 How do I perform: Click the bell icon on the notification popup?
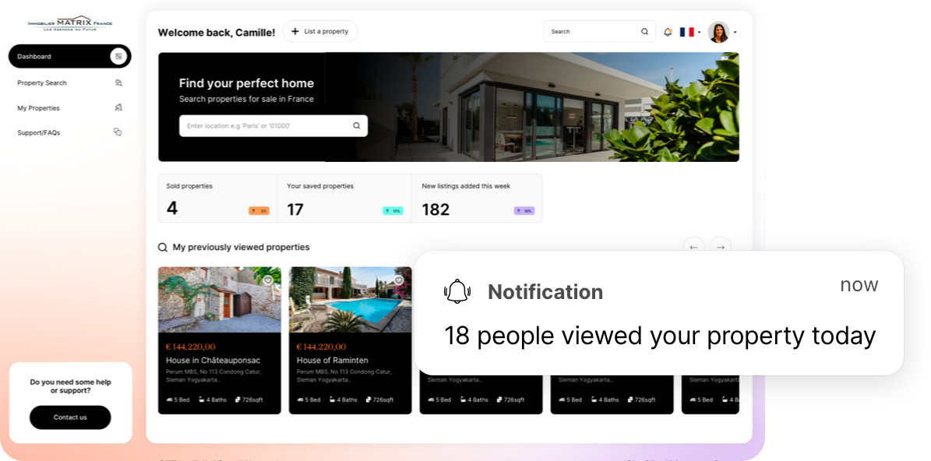click(457, 291)
